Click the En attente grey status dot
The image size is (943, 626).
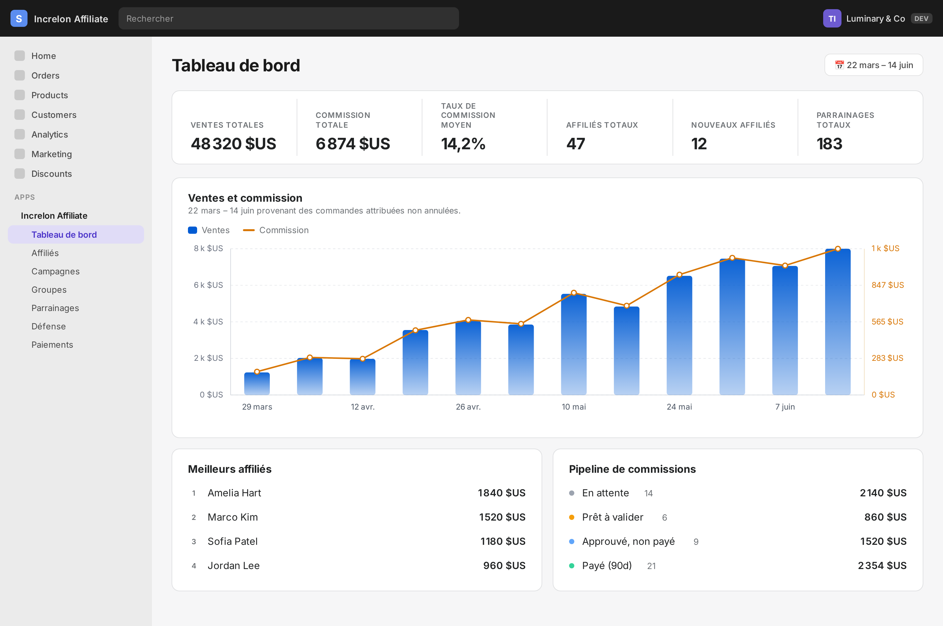(x=572, y=493)
